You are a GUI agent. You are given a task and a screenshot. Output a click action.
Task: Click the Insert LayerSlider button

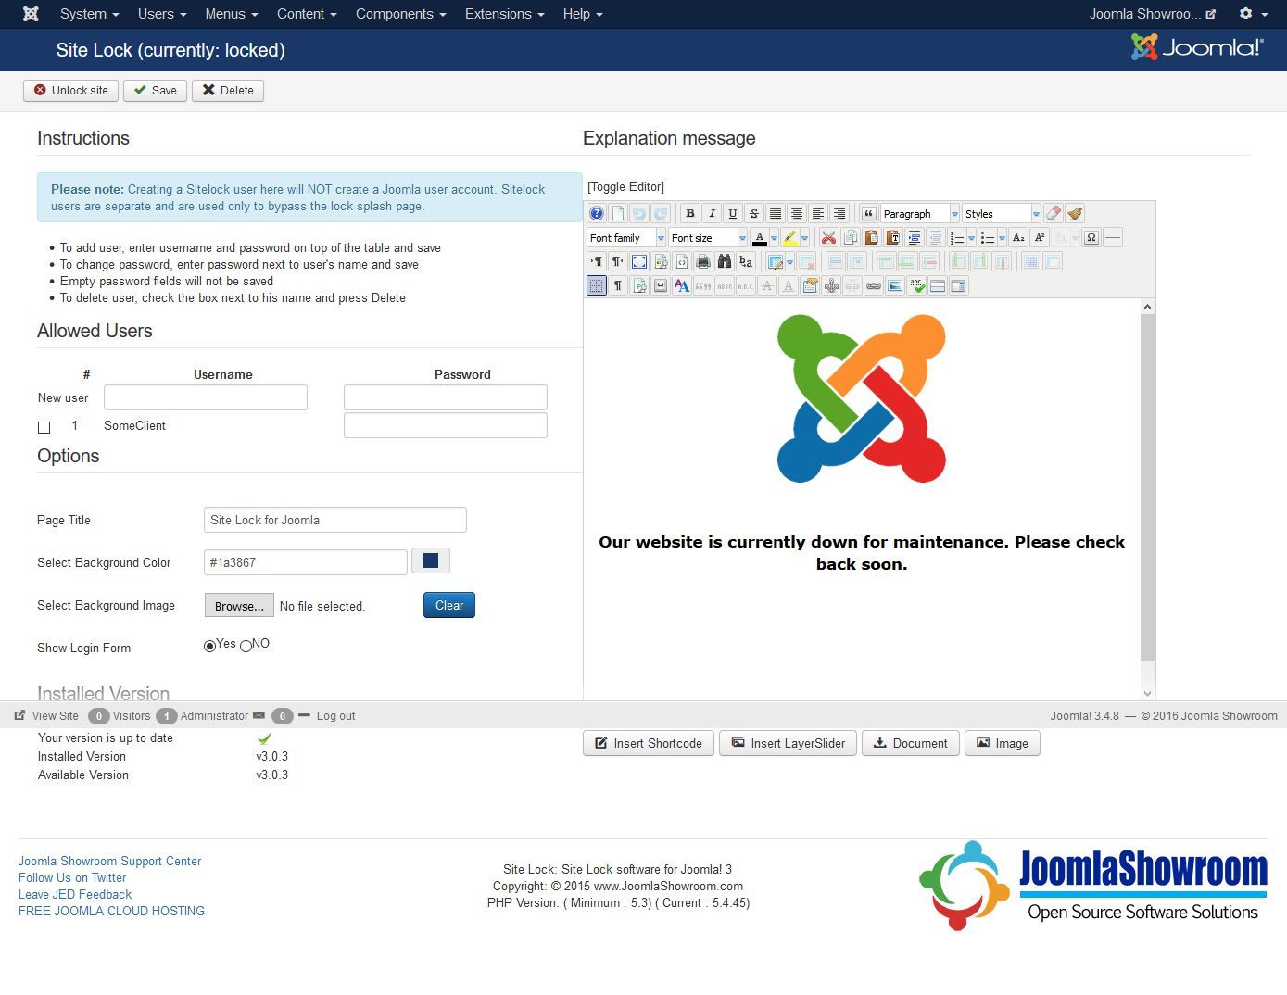pyautogui.click(x=789, y=743)
